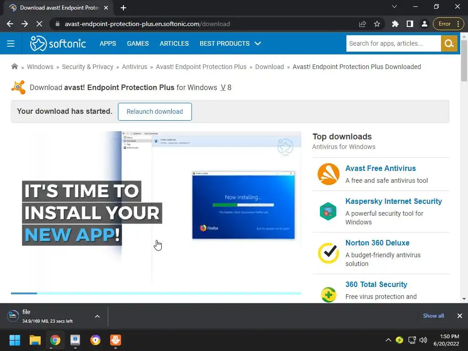Open the Chrome profile icon

[425, 24]
